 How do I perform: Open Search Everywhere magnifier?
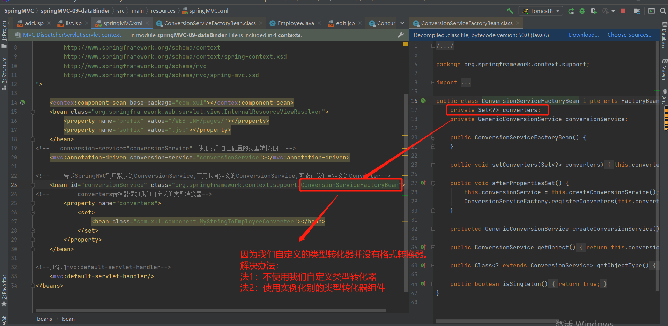[663, 11]
